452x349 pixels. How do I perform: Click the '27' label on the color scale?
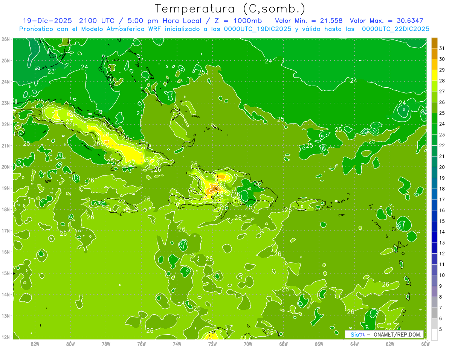pyautogui.click(x=442, y=91)
